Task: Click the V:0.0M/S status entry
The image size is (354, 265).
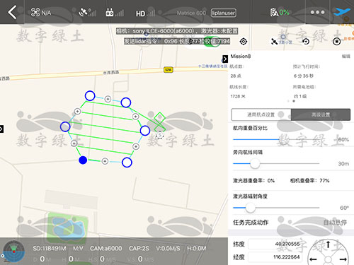Action: (168, 249)
